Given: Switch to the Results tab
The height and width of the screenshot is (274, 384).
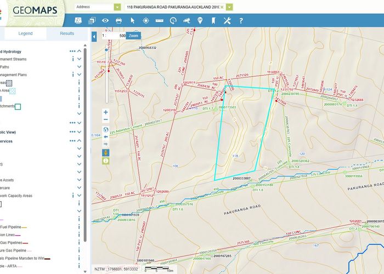Looking at the screenshot, I should [x=67, y=33].
